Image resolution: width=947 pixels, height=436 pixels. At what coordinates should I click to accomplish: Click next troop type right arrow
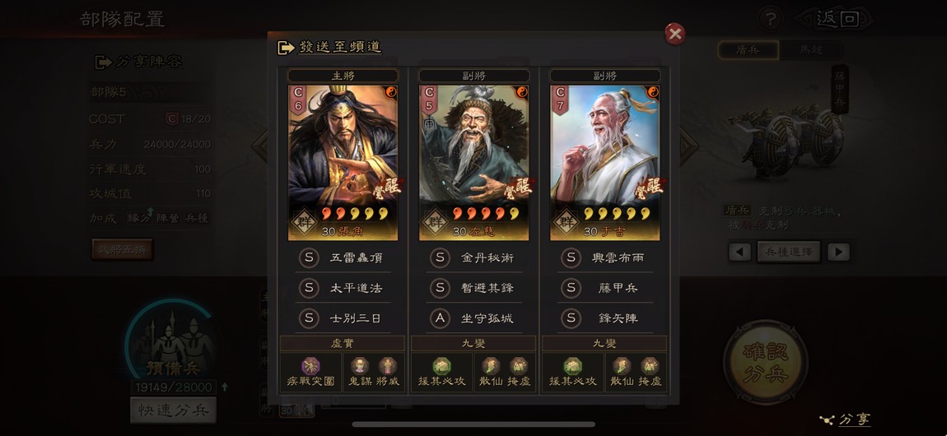[x=838, y=252]
